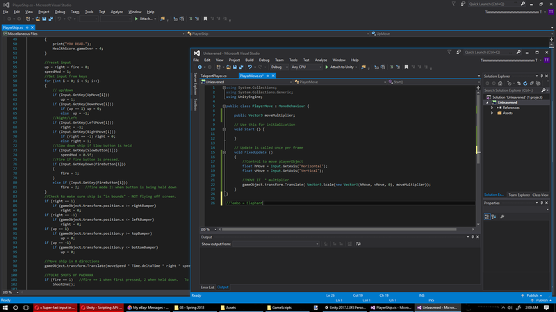Viewport: 556px width, 312px height.
Task: Click Save icon in PlayerShip window toolbar
Action: pyautogui.click(x=44, y=19)
